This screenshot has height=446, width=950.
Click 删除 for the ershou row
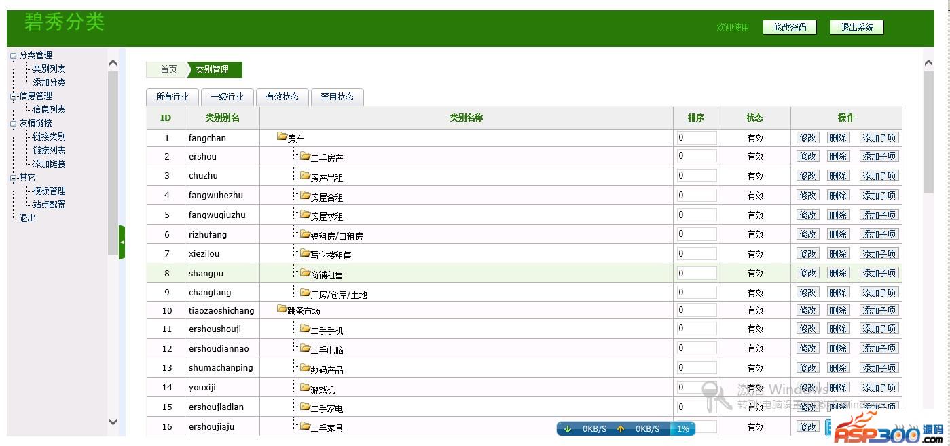(x=838, y=156)
